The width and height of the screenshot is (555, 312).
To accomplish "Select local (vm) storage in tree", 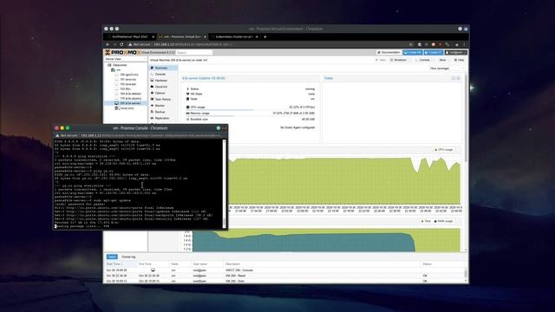I will (127, 108).
